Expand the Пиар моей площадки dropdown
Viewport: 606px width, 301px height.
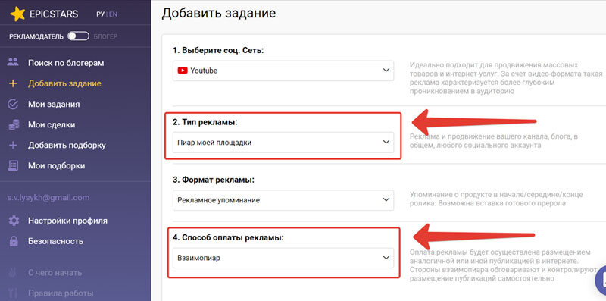pos(283,143)
